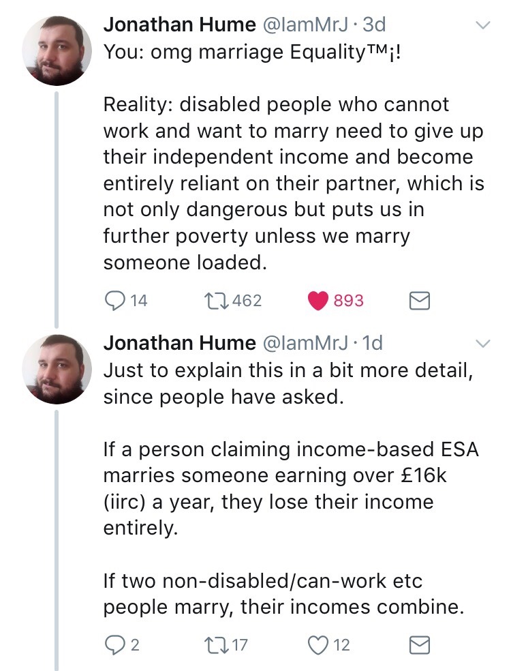Open profile picture on second tweet
The image size is (511, 671).
pos(57,369)
